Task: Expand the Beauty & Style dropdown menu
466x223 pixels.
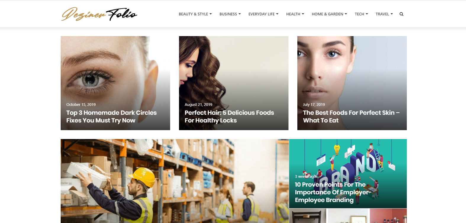Action: 195,14
